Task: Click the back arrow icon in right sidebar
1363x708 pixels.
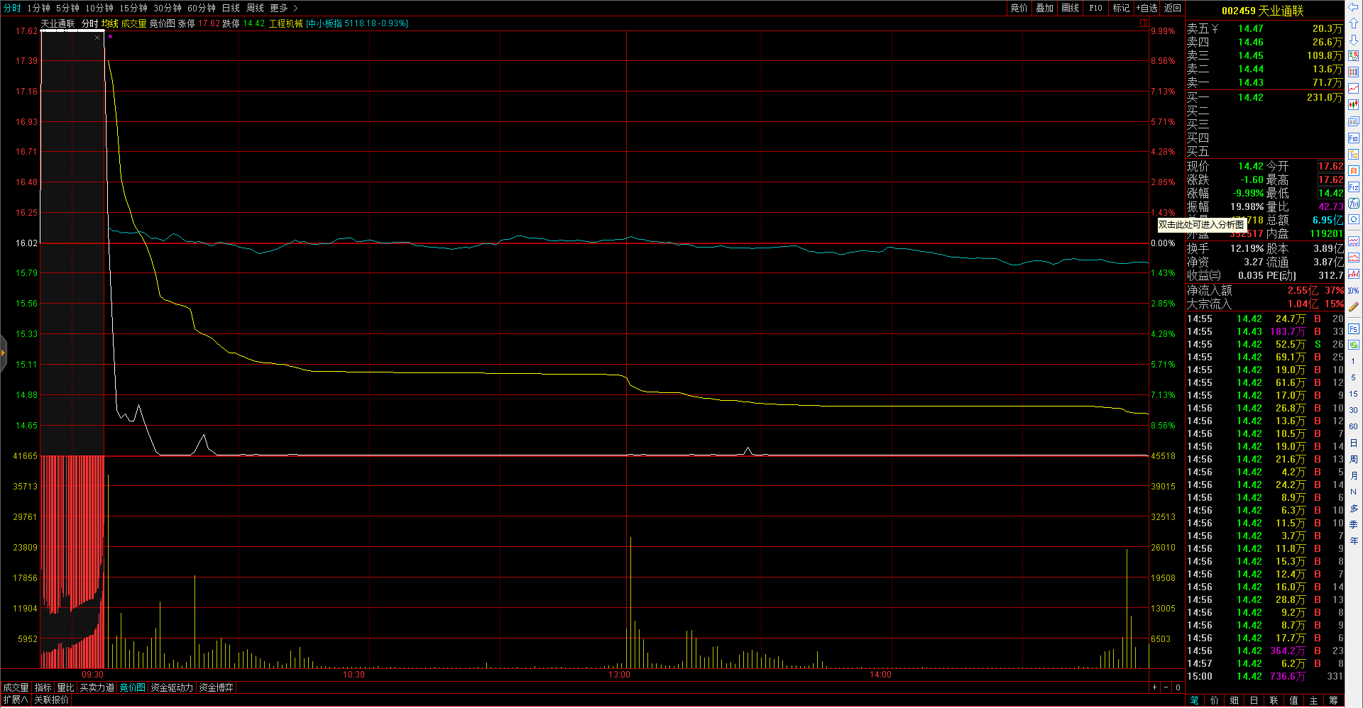Action: (x=1353, y=7)
